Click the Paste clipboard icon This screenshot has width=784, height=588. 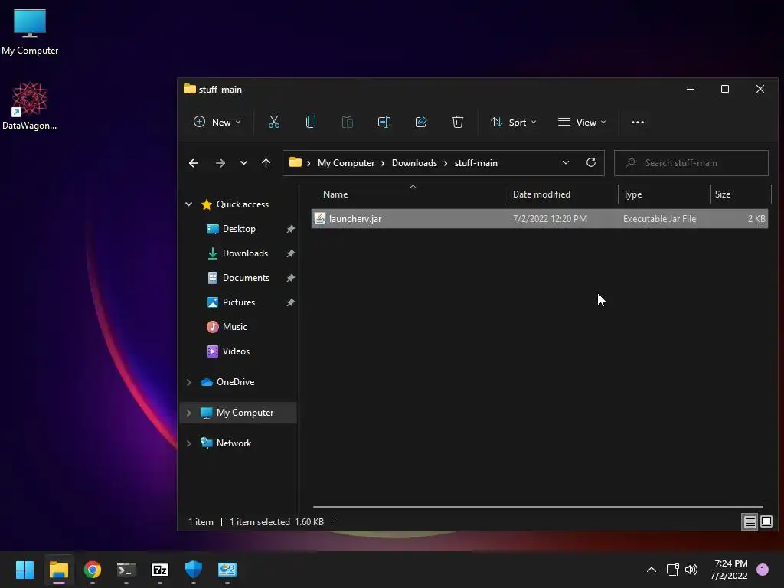click(347, 122)
